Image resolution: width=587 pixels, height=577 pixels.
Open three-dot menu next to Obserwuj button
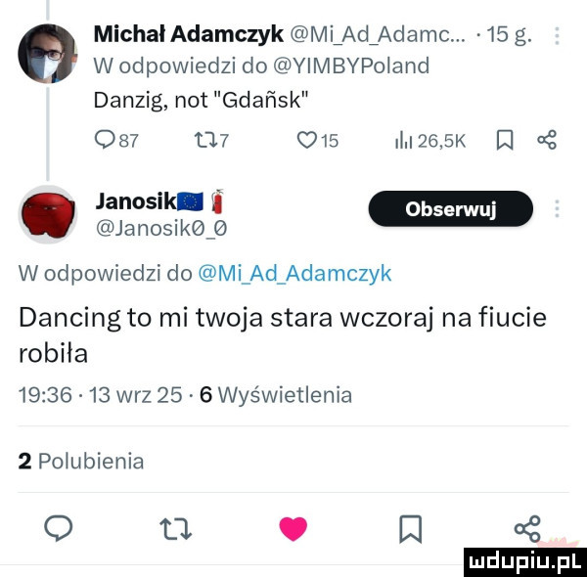tap(557, 208)
